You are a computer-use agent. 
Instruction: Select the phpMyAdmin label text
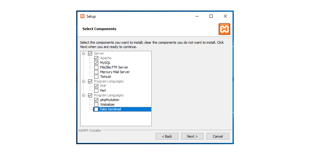(x=109, y=100)
